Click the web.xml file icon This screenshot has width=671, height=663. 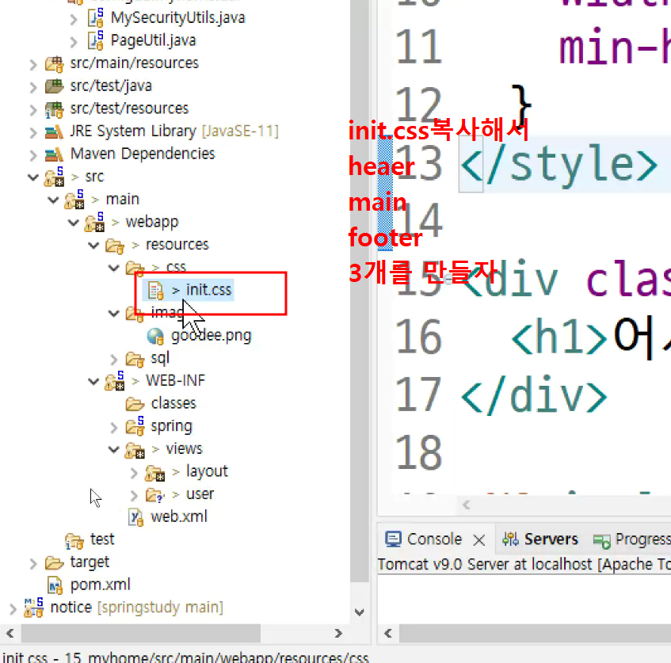[135, 517]
